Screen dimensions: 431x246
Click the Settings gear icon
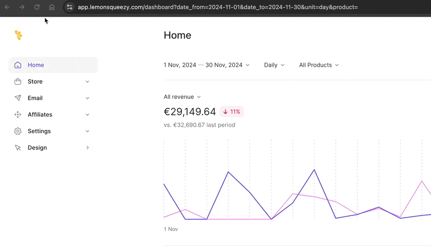[18, 131]
